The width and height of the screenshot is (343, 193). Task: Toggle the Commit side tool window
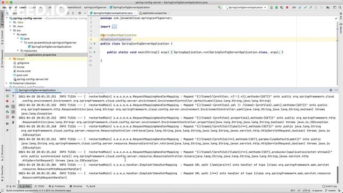[2, 37]
